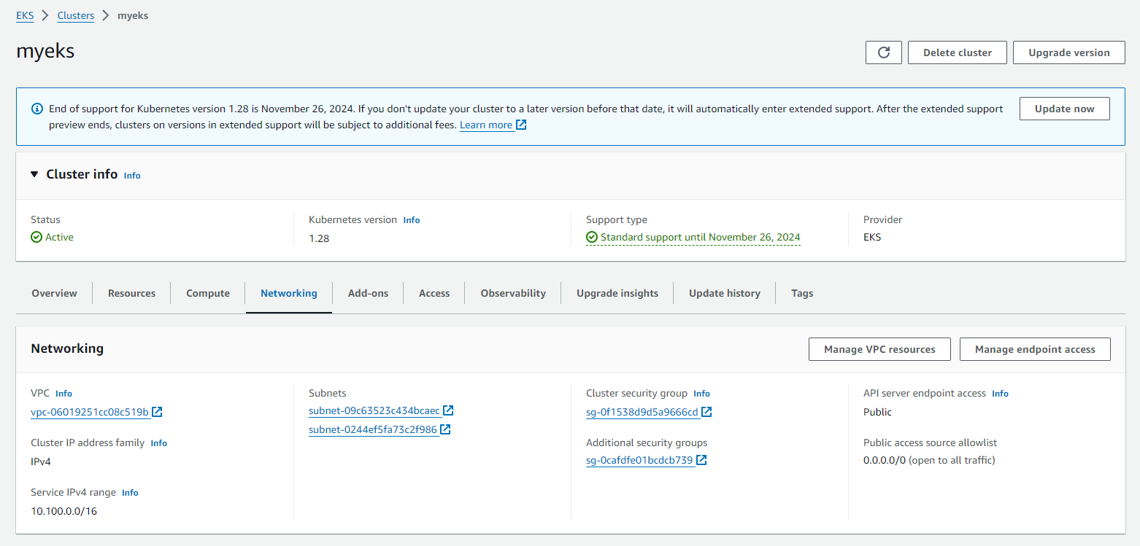Click Manage endpoint access button
This screenshot has width=1140, height=546.
tap(1035, 349)
